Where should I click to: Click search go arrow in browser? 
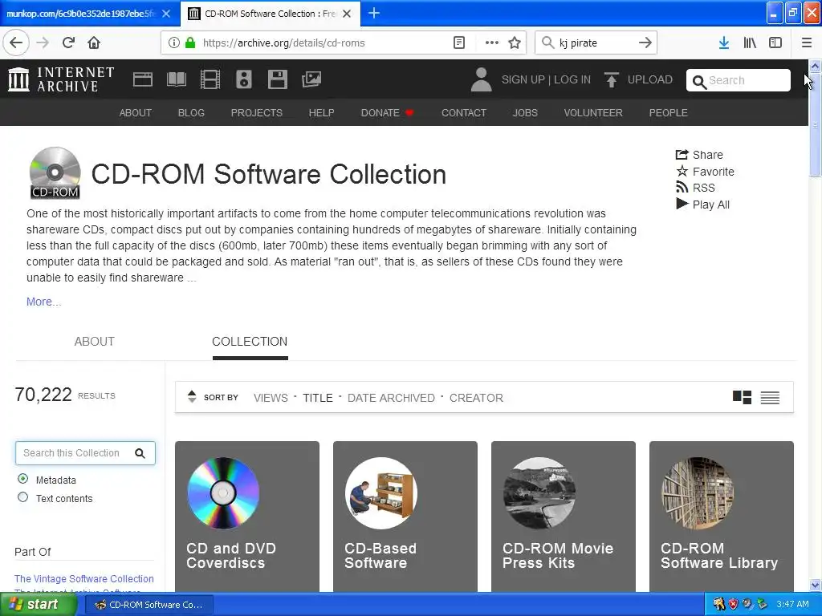pyautogui.click(x=645, y=43)
